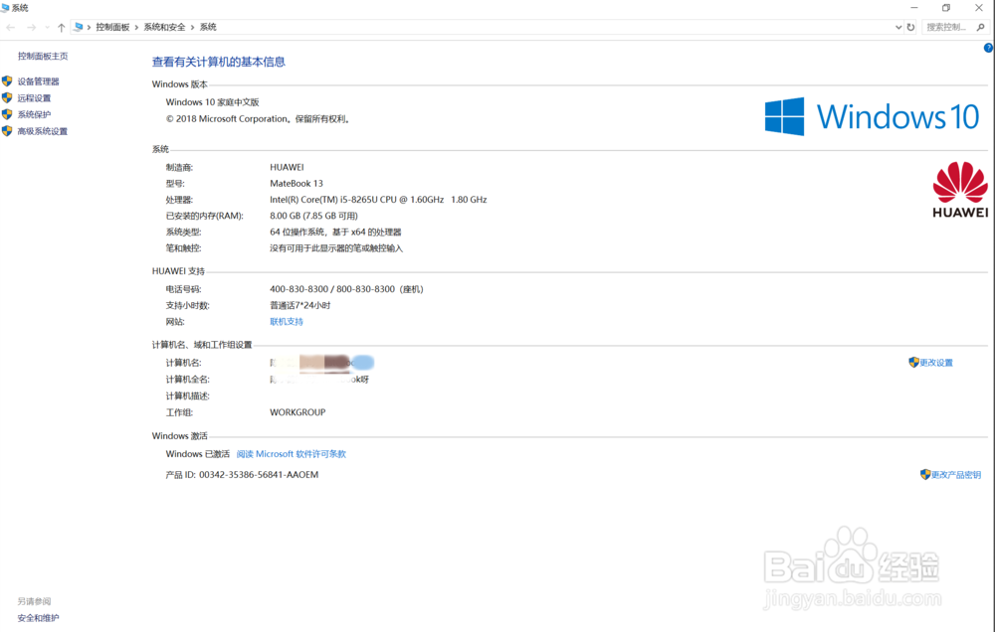Screen dimensions: 995x632
Task: Expand the chevron after 系统和安全 breadcrumb
Action: (x=192, y=27)
